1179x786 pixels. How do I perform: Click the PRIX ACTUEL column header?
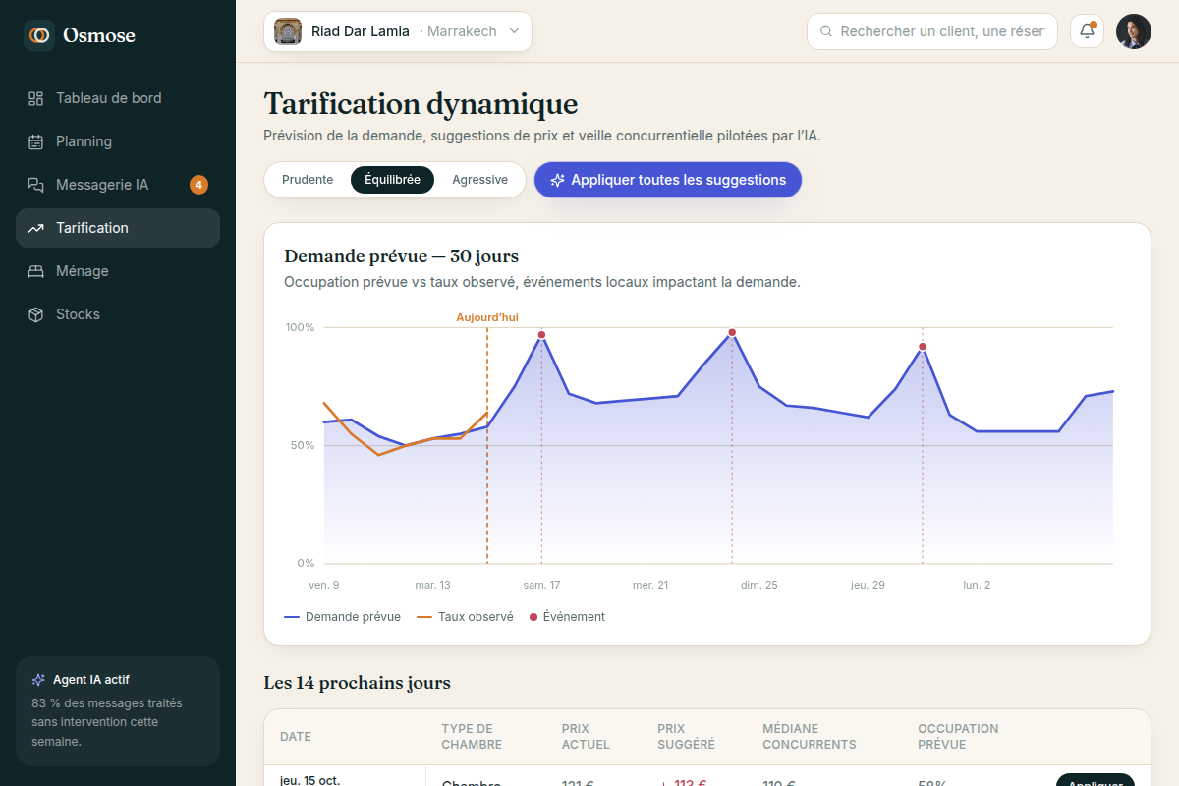(x=586, y=737)
